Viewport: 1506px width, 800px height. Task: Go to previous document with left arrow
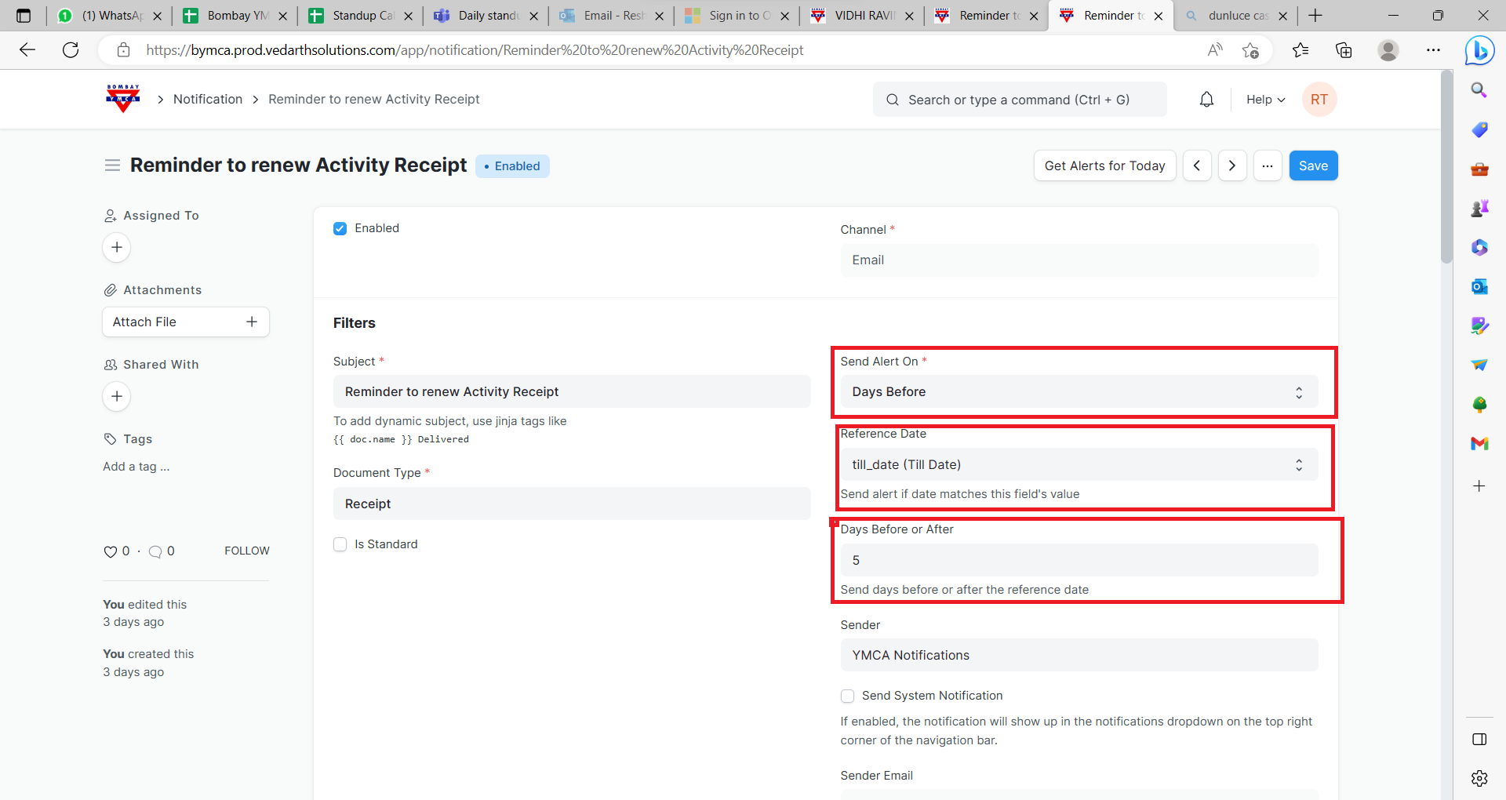(x=1197, y=165)
